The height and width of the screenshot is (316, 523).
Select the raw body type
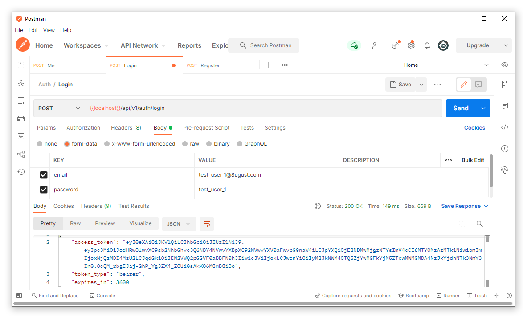(185, 144)
